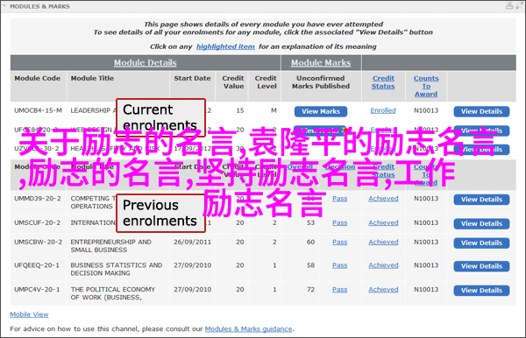Click N10013 in the UMOCB4-15-M row
The image size is (526, 338).
point(426,110)
